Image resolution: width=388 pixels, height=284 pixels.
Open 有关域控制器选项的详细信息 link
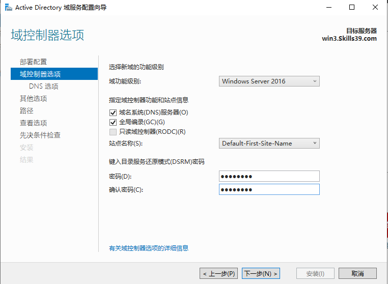coord(149,248)
